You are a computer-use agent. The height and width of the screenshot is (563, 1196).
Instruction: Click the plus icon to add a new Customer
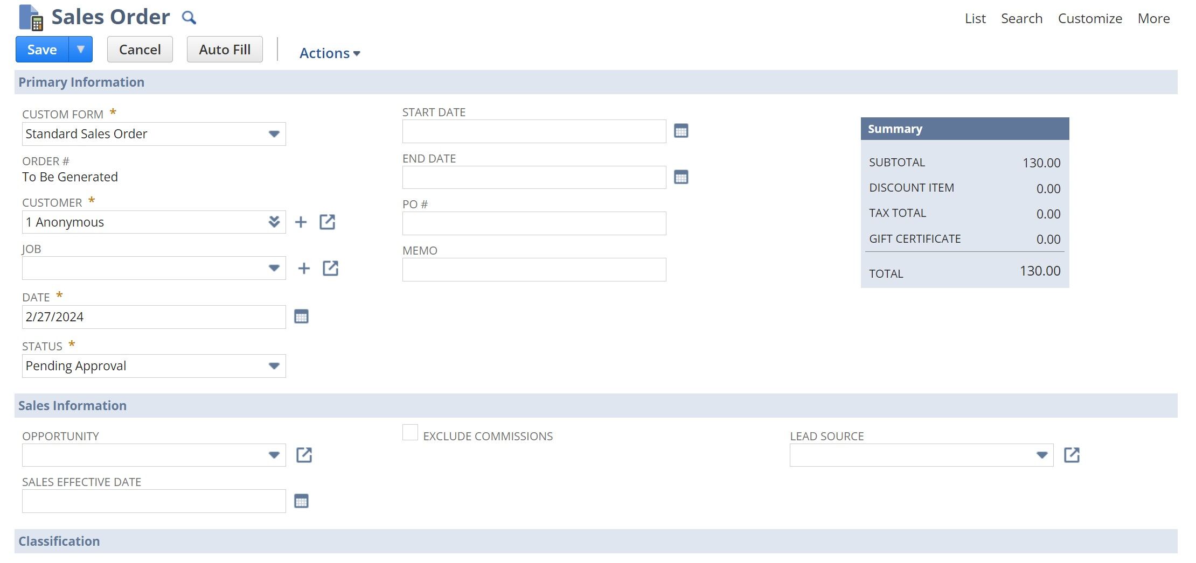300,221
